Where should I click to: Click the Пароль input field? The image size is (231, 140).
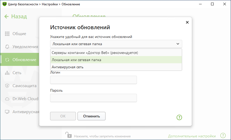point(94,98)
